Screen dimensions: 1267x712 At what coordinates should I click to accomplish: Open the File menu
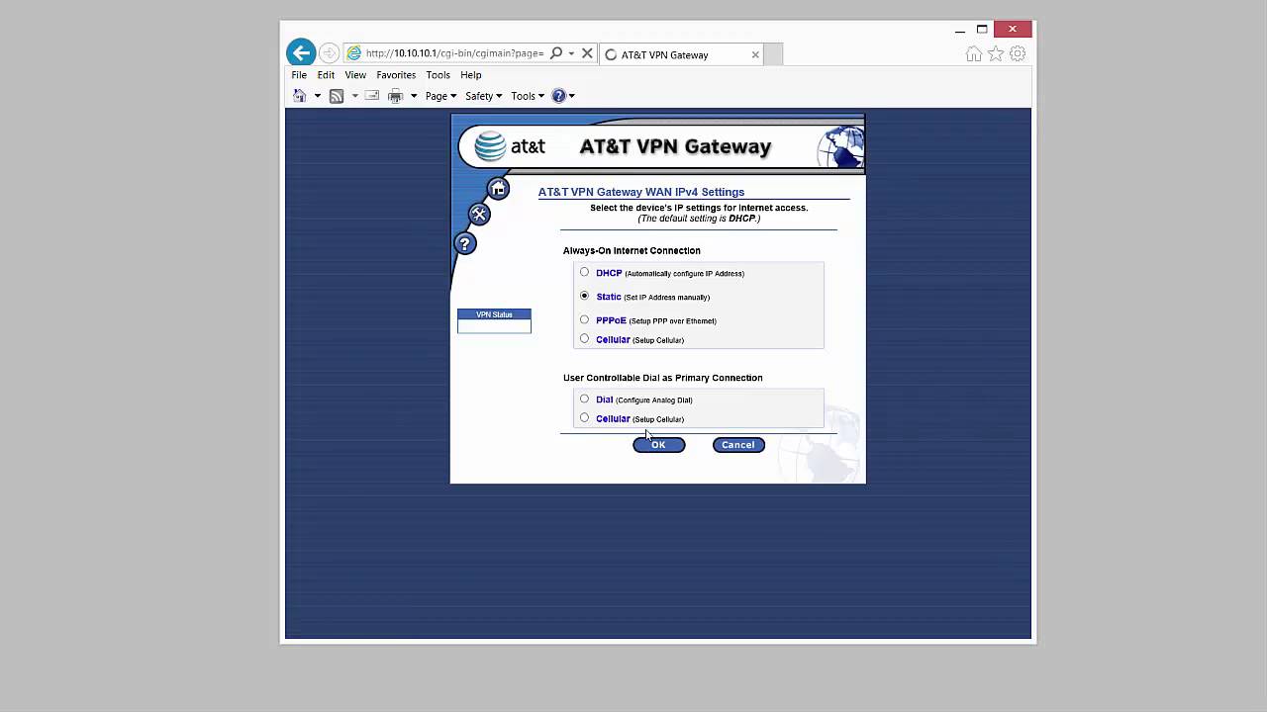tap(299, 75)
